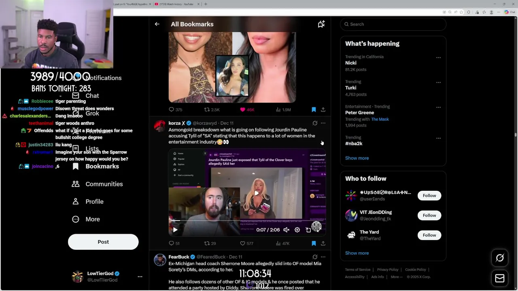Open more options for #nba2k trend
This screenshot has width=518, height=291.
click(438, 138)
